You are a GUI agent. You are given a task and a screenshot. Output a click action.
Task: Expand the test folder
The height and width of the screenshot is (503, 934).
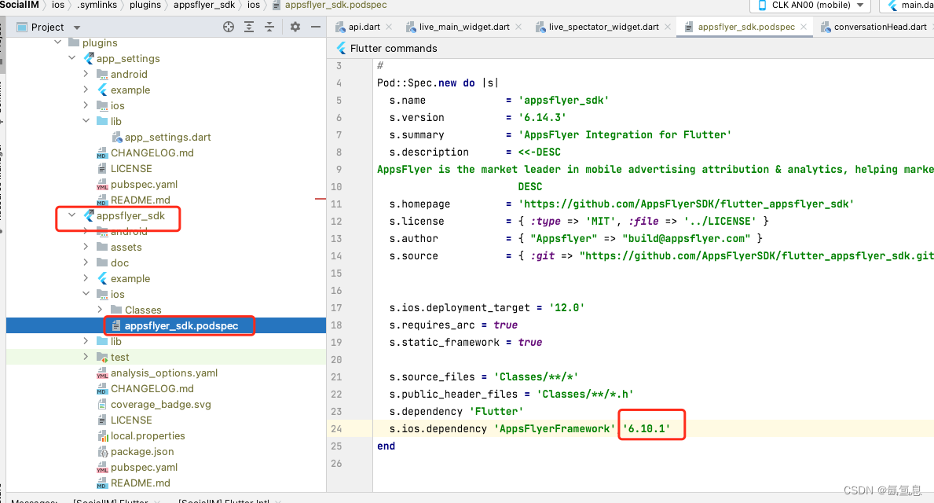click(86, 357)
